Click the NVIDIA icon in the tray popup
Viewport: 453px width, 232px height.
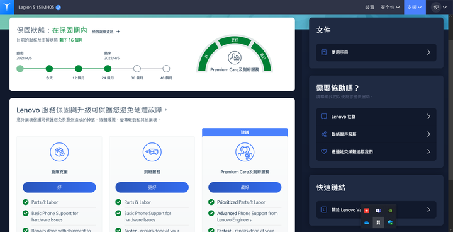[x=390, y=211]
